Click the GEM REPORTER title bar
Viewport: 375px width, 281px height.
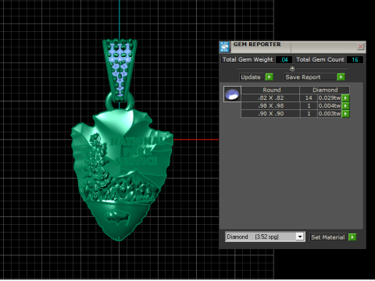(293, 47)
